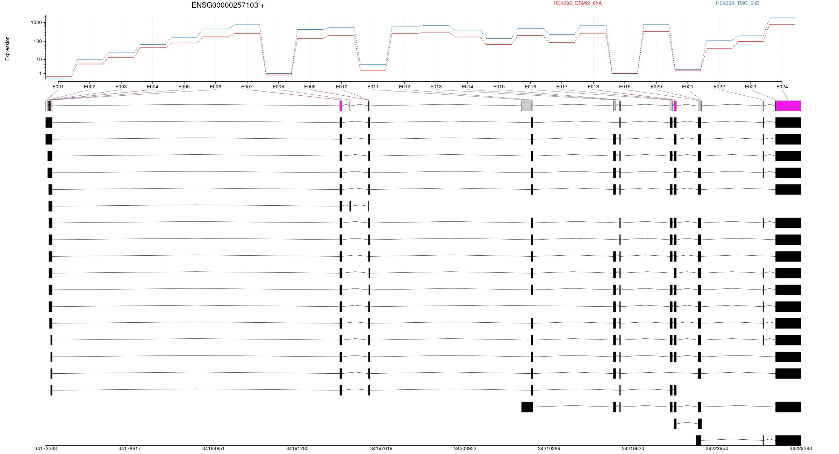This screenshot has width=839, height=454.
Task: Select exon label E014
Action: 467,87
